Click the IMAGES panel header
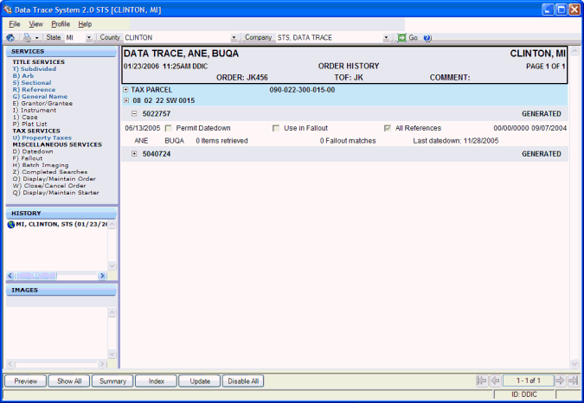The image size is (584, 403). click(61, 291)
